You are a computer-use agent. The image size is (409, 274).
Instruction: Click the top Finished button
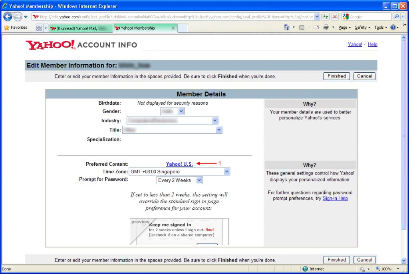[x=336, y=76]
